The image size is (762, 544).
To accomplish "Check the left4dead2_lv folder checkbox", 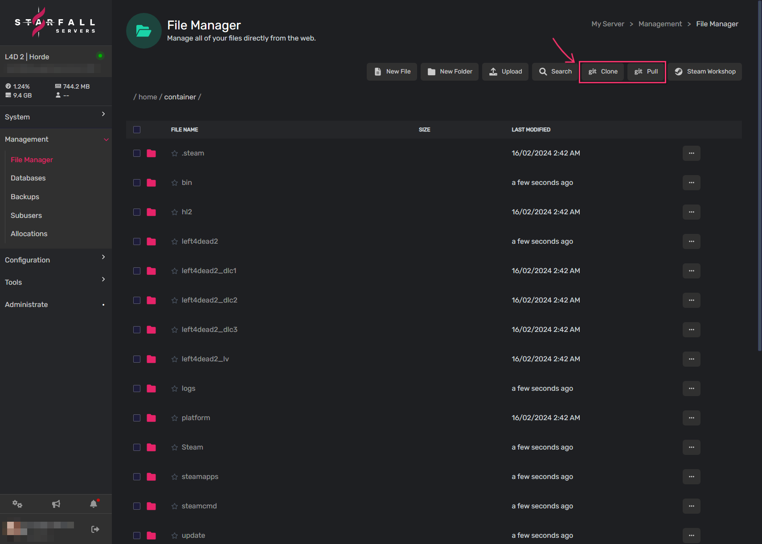I will (x=137, y=359).
